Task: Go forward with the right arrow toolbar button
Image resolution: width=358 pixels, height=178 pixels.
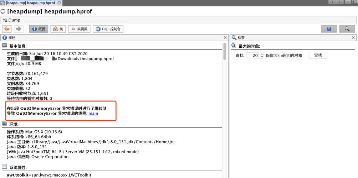Action: coord(19,29)
